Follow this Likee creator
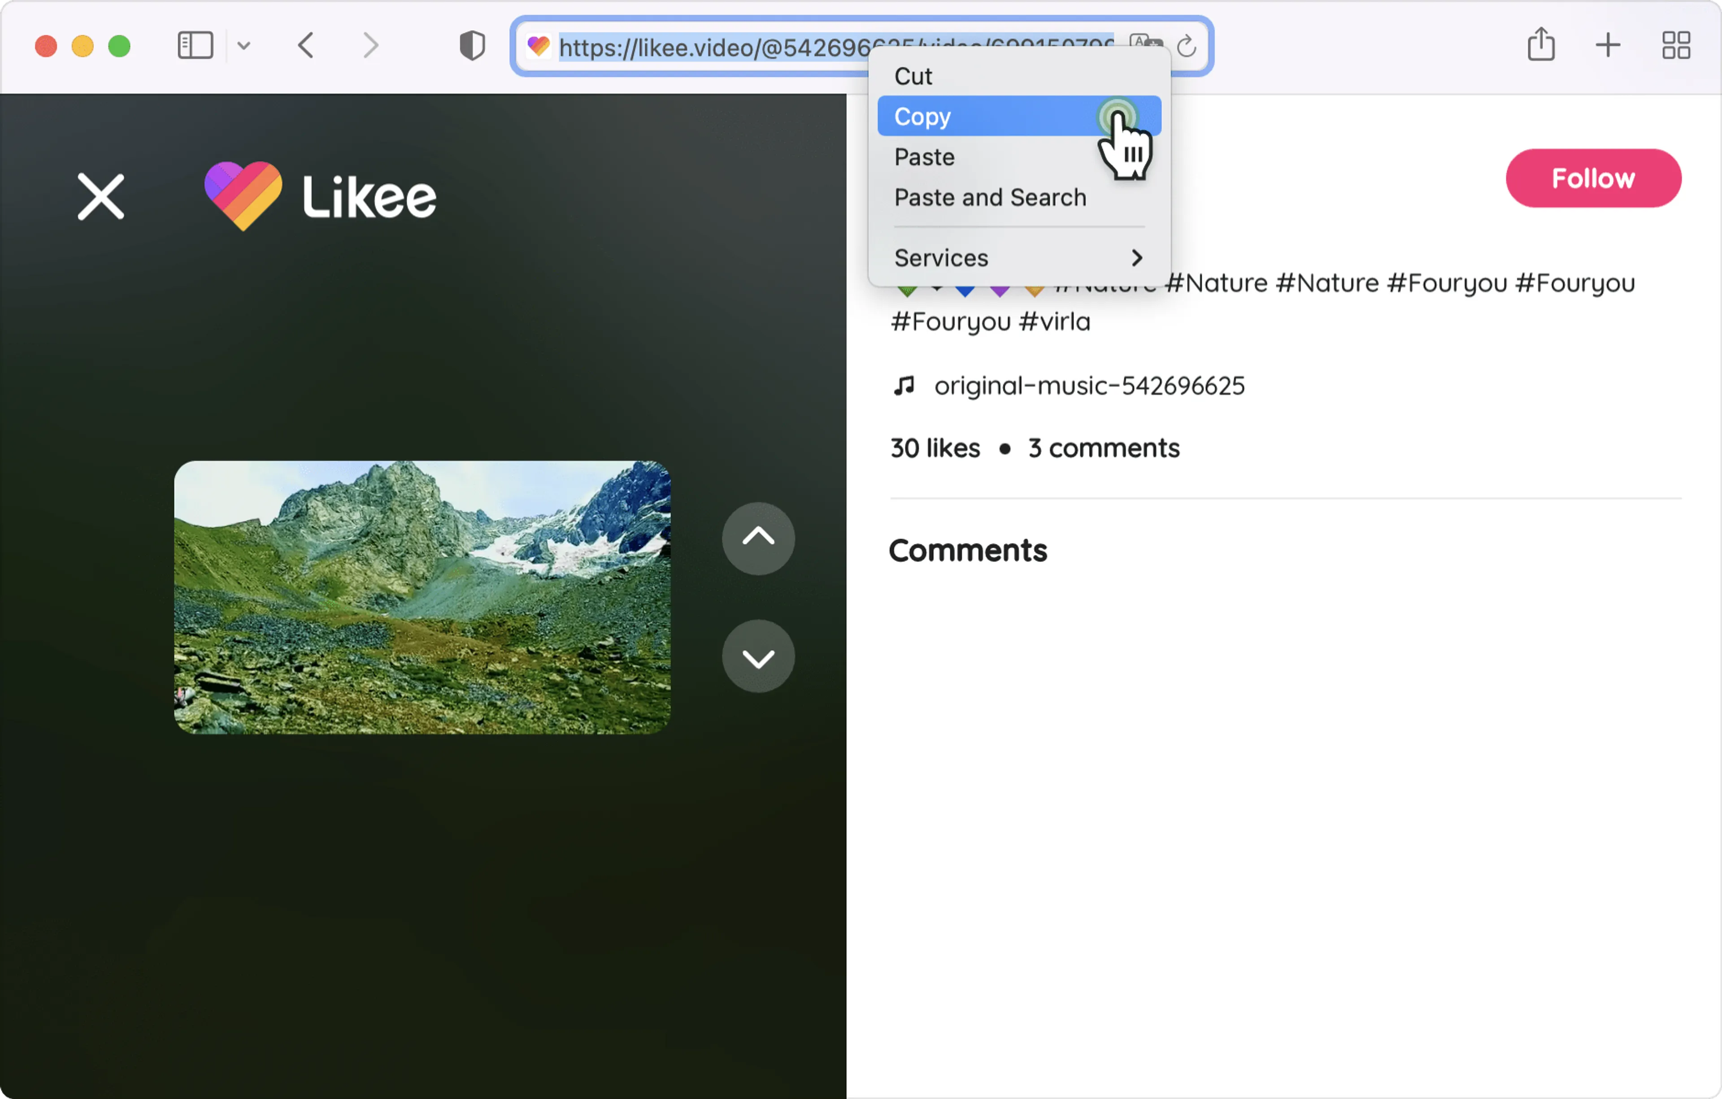Viewport: 1722px width, 1099px height. coord(1593,179)
